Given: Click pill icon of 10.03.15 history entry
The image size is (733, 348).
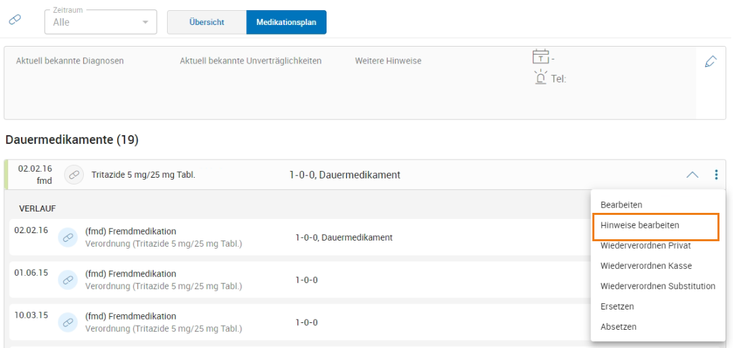Looking at the screenshot, I should point(68,322).
